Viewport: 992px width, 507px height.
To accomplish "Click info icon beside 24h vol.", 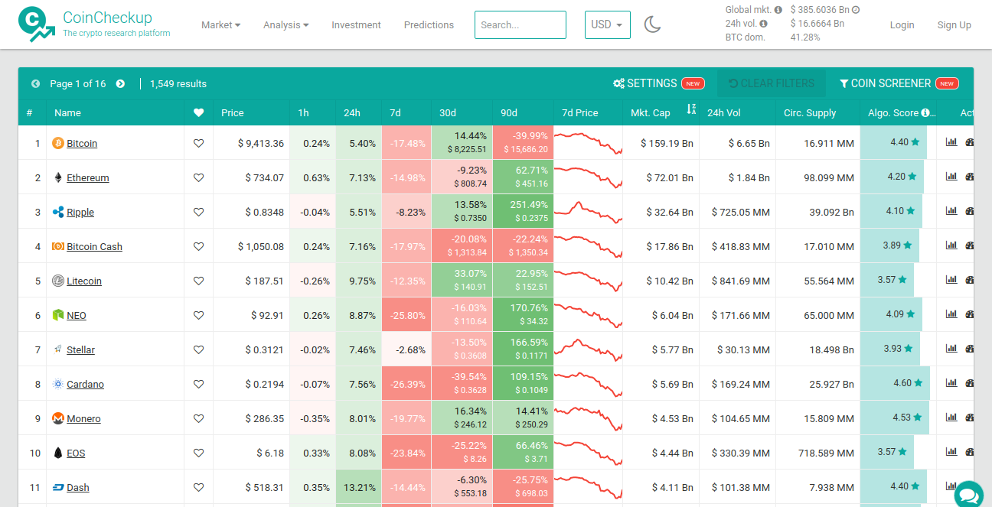I will [x=763, y=24].
